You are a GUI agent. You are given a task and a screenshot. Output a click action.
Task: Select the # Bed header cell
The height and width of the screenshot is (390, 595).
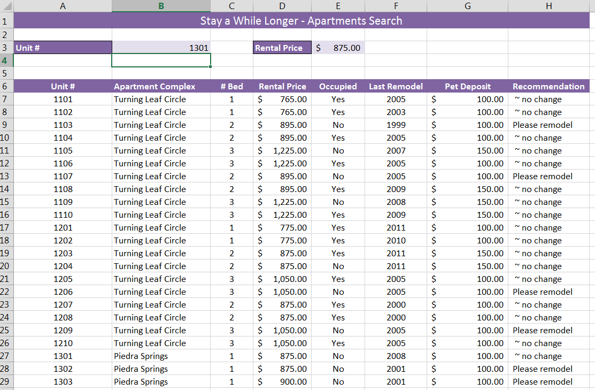coord(231,86)
